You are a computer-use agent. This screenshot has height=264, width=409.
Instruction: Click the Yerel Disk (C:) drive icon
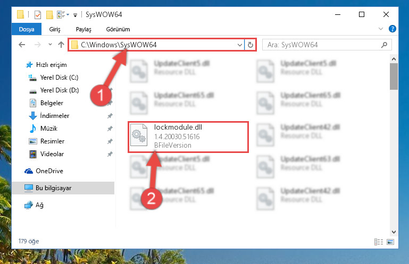[32, 78]
